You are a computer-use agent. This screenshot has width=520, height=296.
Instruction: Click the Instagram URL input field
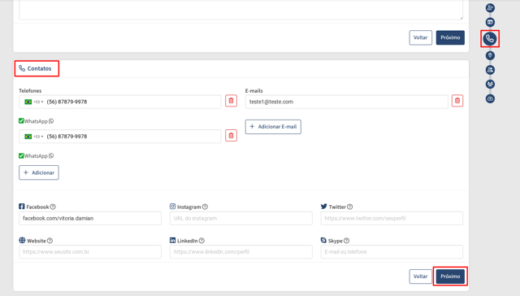coord(241,219)
